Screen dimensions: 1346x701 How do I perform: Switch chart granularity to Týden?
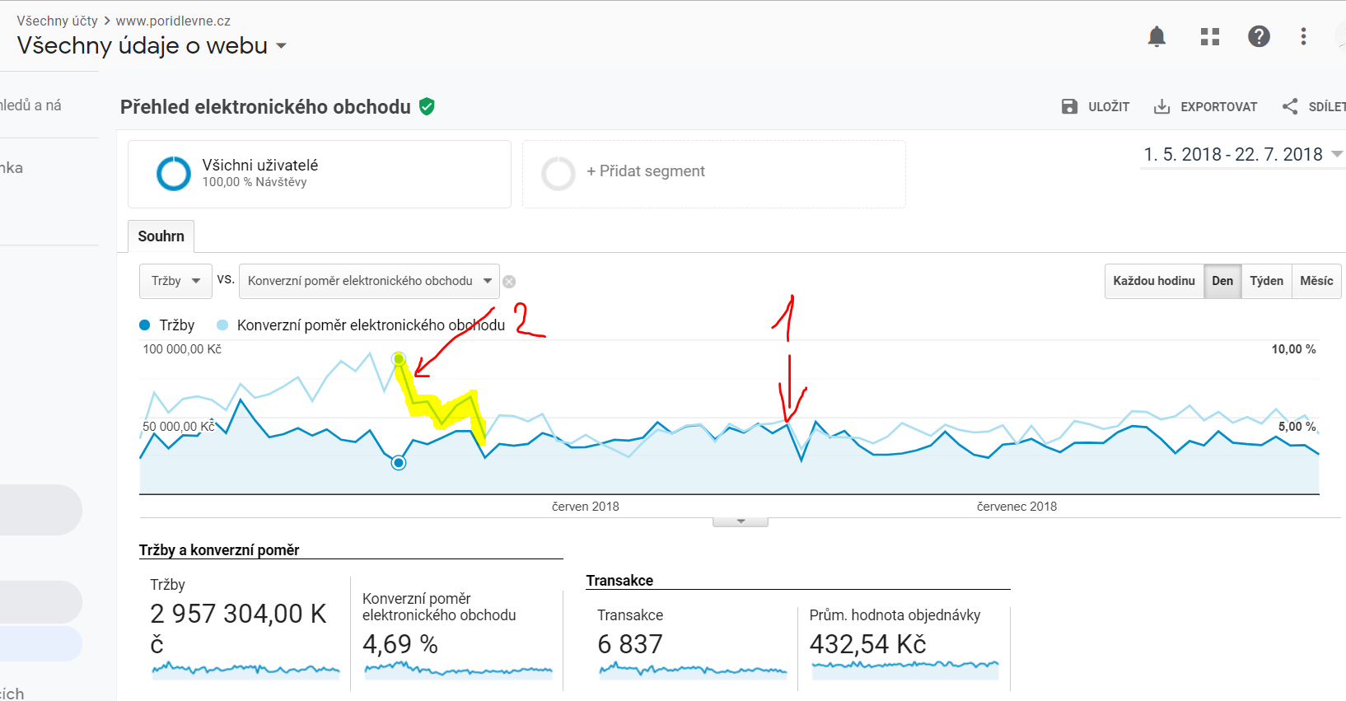pos(1266,281)
